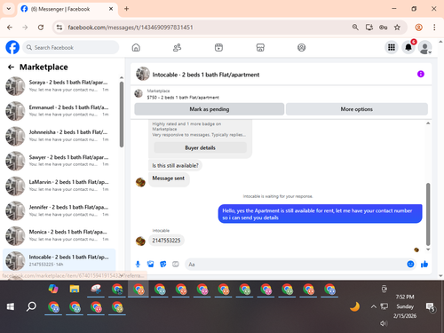Open the notifications bell
The image size is (444, 333).
[408, 47]
